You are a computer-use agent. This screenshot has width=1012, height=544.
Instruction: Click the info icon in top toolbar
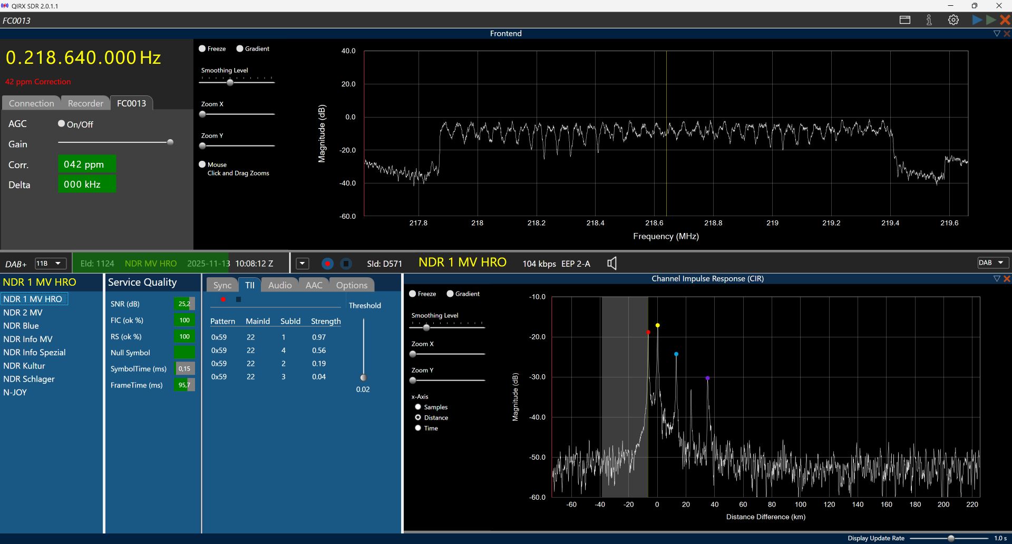(x=929, y=20)
